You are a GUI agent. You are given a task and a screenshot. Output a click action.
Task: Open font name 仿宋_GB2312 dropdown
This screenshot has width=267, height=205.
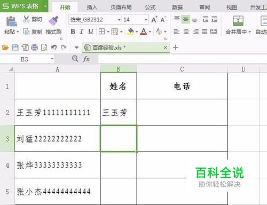119,20
